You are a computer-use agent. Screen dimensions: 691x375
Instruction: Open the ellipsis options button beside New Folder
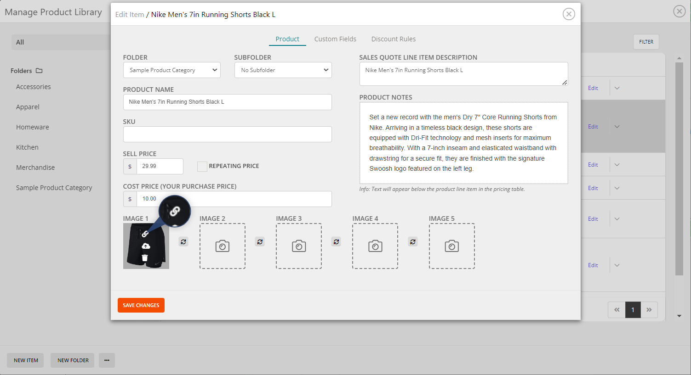pos(107,360)
